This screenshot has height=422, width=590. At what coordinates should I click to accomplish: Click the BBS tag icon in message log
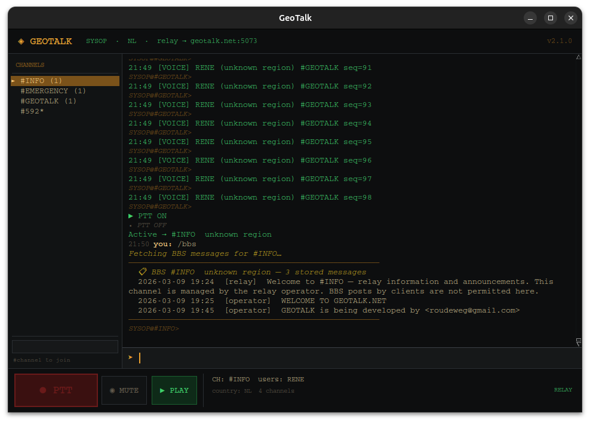click(x=143, y=272)
